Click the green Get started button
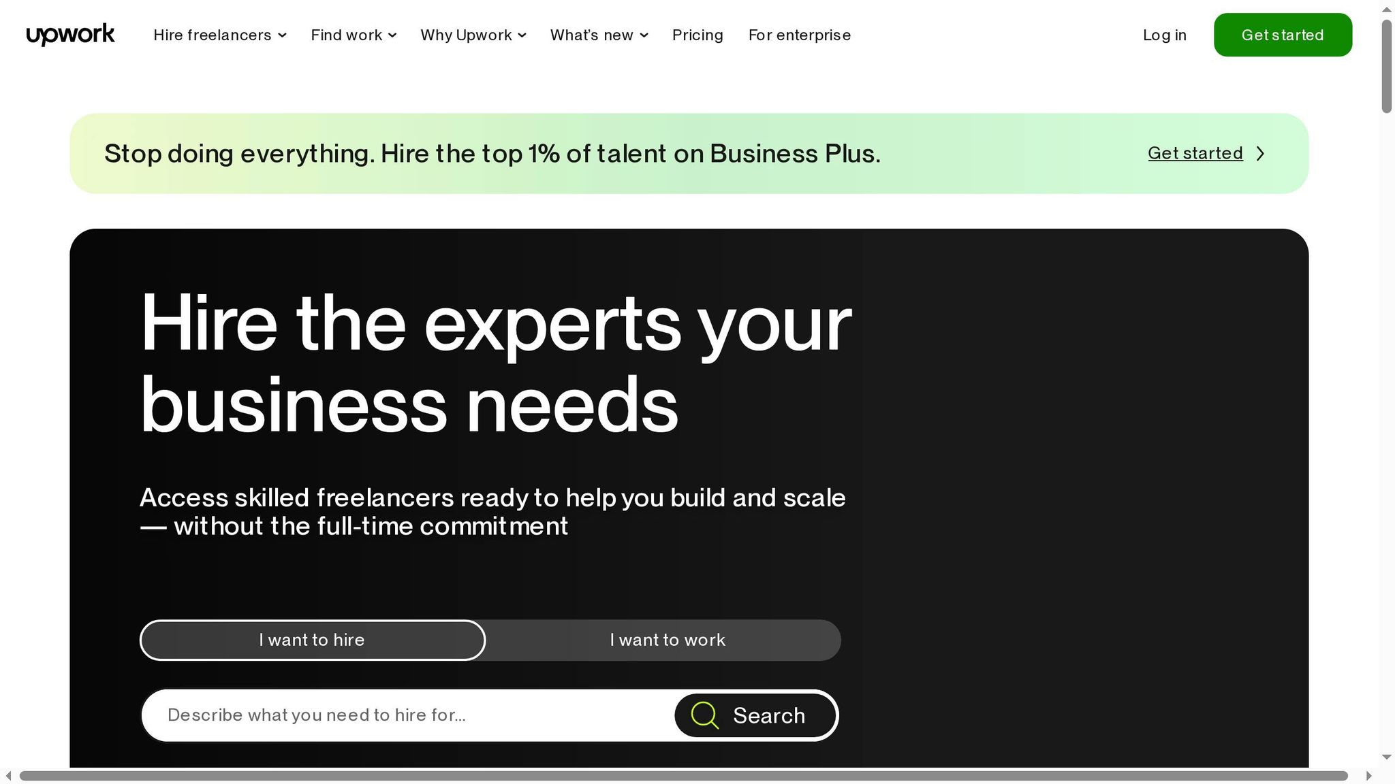 tap(1283, 35)
